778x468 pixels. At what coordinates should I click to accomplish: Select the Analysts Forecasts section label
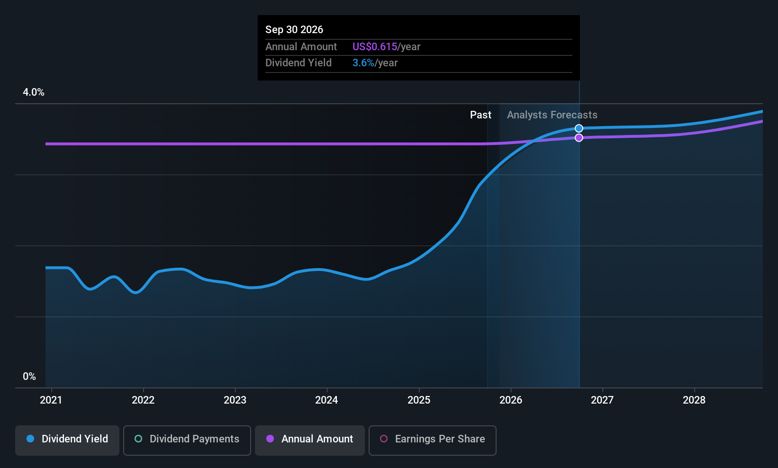[552, 115]
